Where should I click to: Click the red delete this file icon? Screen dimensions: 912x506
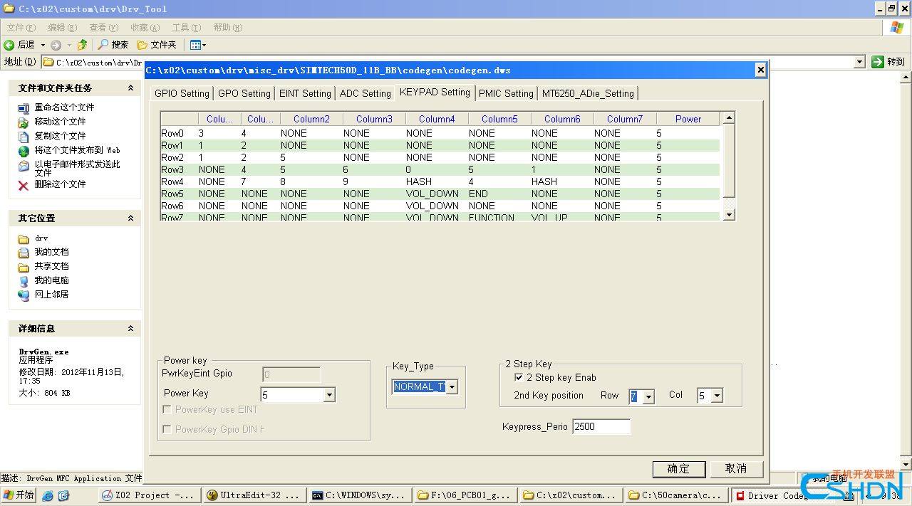tap(24, 185)
